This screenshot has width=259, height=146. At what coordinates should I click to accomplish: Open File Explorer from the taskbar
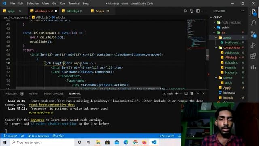coord(98,142)
